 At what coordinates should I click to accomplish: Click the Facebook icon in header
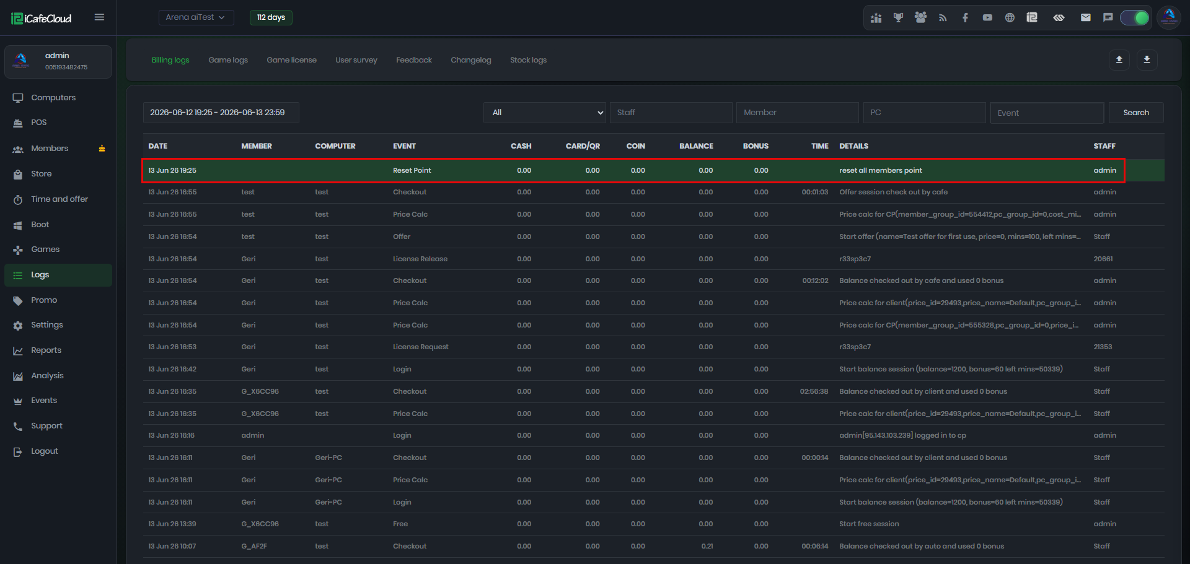(965, 17)
